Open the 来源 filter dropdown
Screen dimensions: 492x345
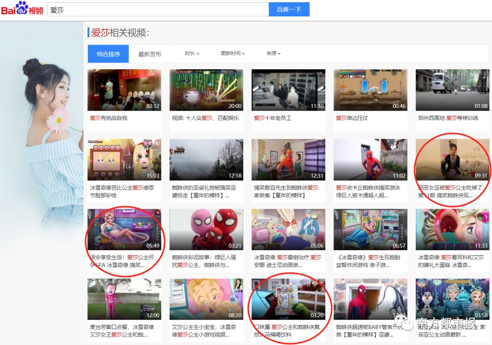pyautogui.click(x=273, y=53)
